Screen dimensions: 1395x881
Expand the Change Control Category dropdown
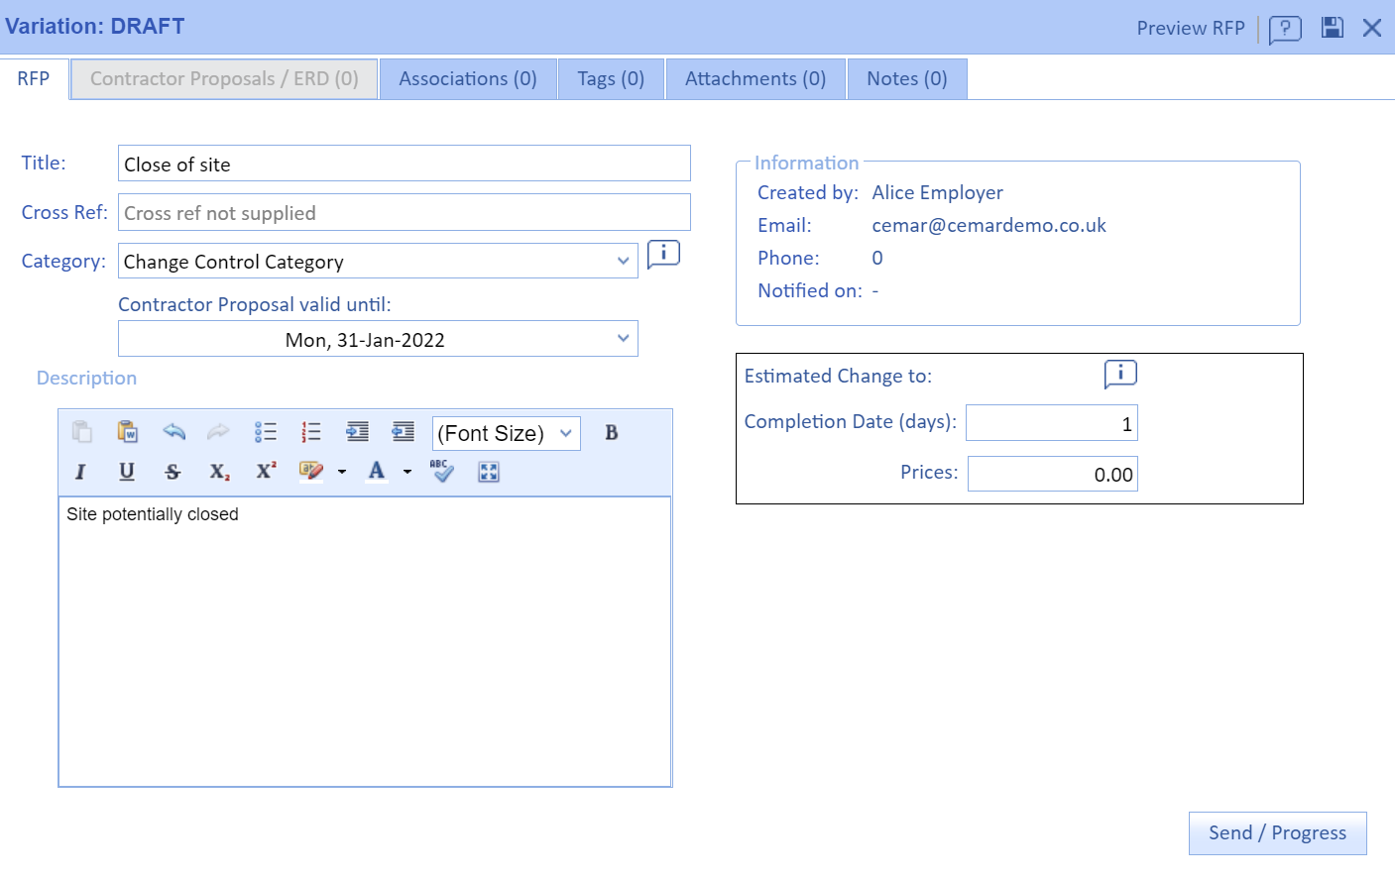(377, 262)
